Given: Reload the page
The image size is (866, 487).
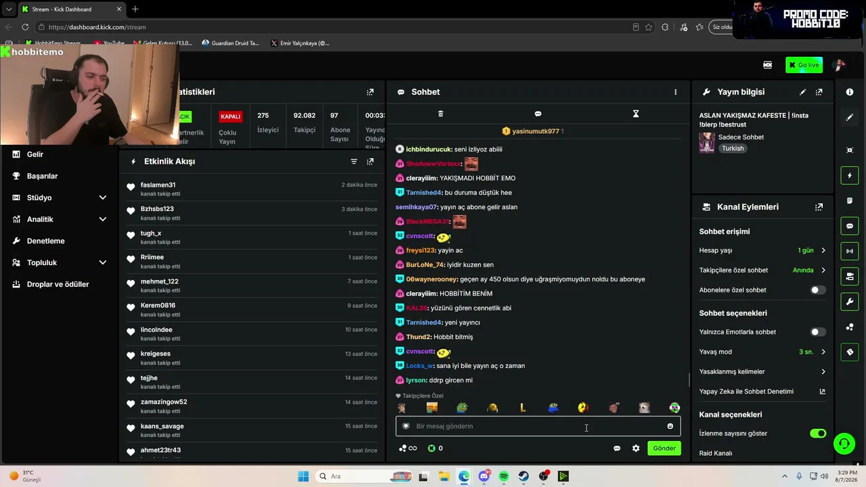Looking at the screenshot, I should (25, 27).
